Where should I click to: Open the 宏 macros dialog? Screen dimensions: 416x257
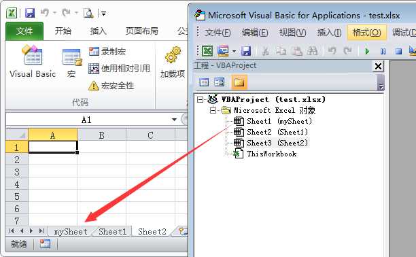click(x=71, y=63)
